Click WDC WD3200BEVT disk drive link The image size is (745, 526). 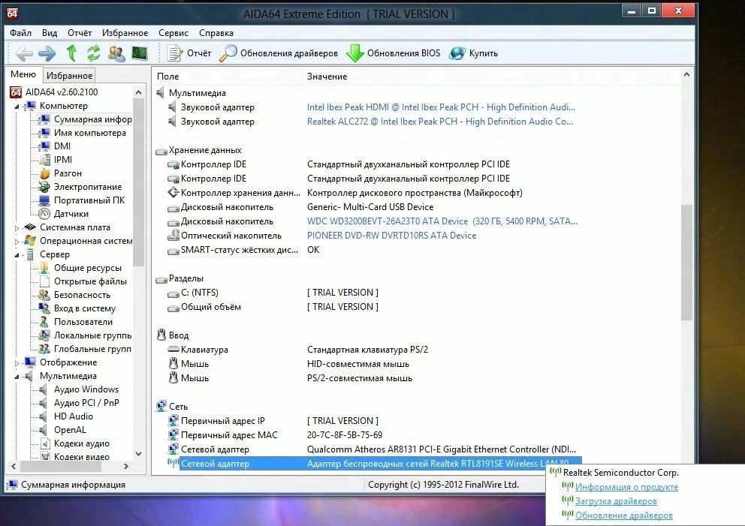(442, 221)
